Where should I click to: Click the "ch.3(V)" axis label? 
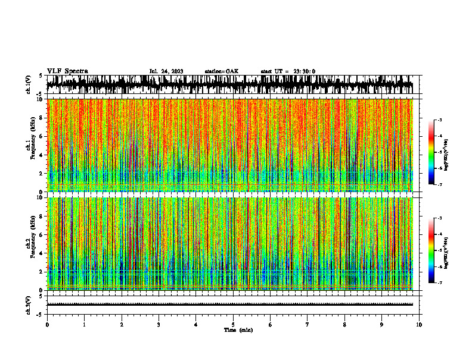click(x=29, y=306)
